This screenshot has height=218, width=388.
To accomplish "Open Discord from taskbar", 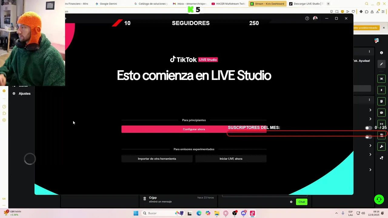I will [243, 213].
